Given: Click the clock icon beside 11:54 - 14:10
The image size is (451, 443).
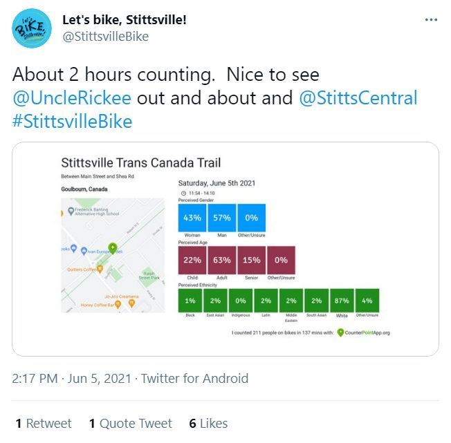Looking at the screenshot, I should pyautogui.click(x=183, y=193).
